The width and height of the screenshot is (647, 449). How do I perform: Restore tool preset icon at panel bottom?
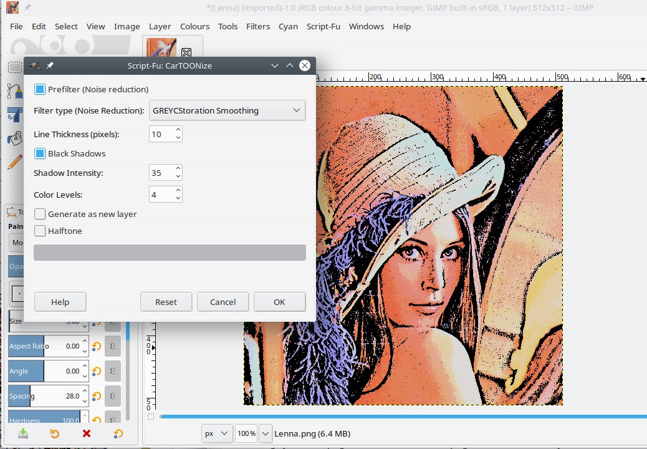pyautogui.click(x=54, y=433)
